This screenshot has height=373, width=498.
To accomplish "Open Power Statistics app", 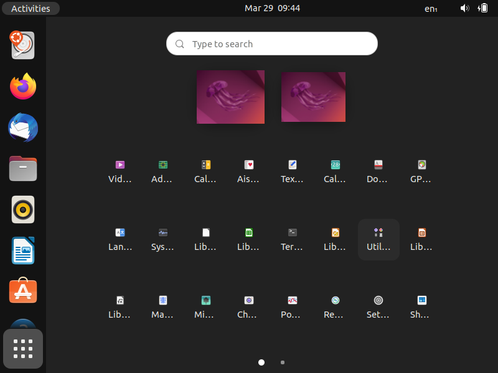I will (x=292, y=307).
